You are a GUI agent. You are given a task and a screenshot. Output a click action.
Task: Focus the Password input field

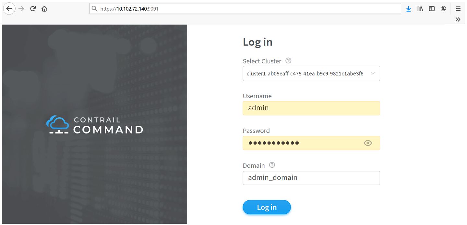[302, 143]
